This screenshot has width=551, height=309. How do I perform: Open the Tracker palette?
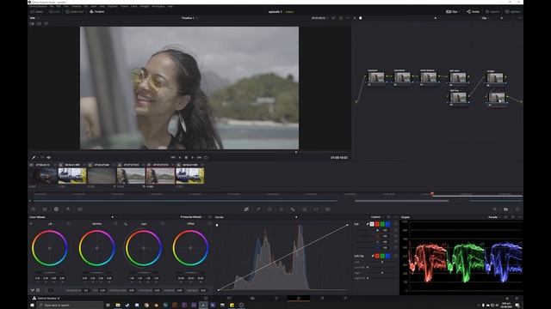click(x=282, y=209)
